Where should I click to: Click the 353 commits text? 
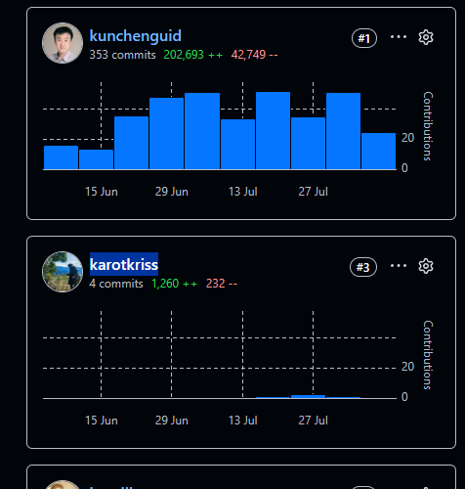click(122, 55)
